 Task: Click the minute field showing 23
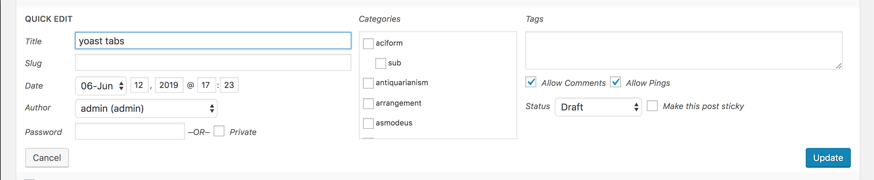(x=229, y=85)
